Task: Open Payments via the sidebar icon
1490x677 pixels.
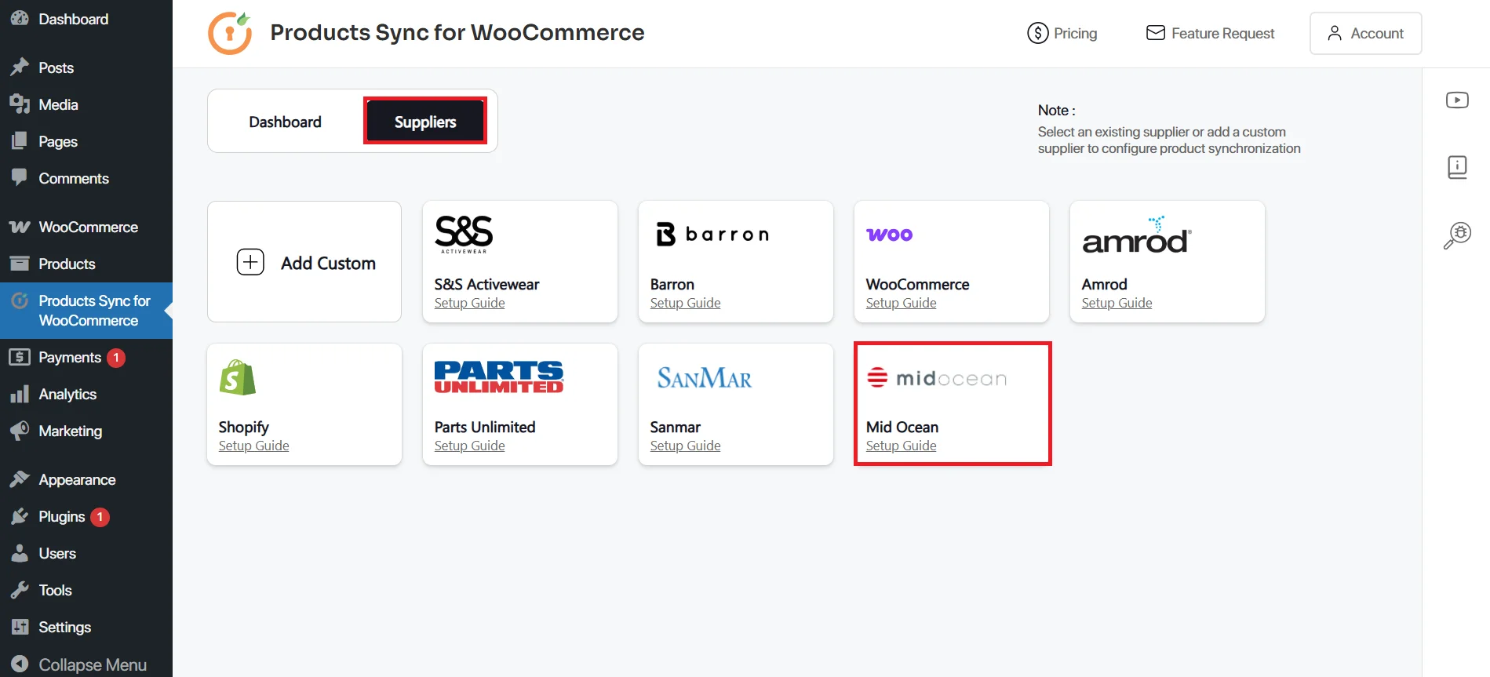Action: (x=20, y=357)
